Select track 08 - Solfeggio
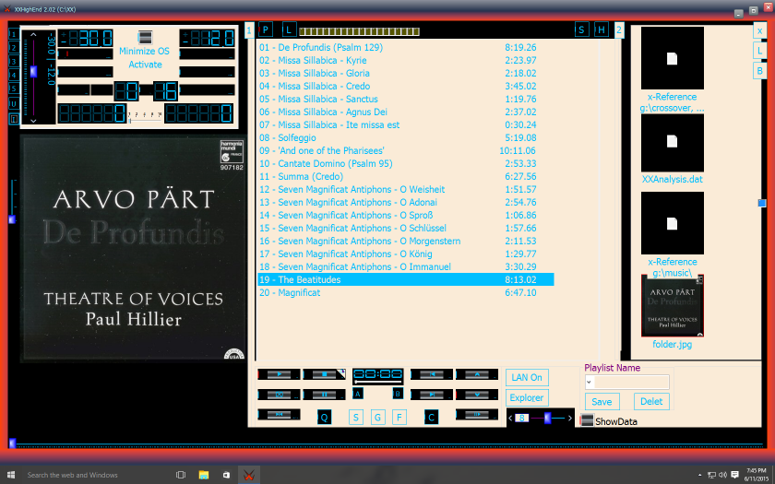 [x=405, y=137]
